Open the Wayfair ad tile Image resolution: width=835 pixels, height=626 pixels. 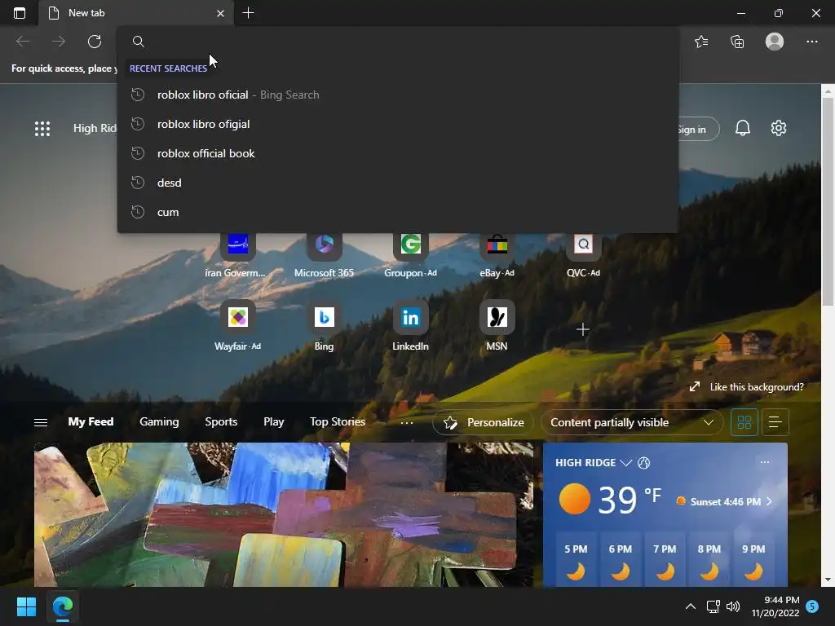coord(237,326)
